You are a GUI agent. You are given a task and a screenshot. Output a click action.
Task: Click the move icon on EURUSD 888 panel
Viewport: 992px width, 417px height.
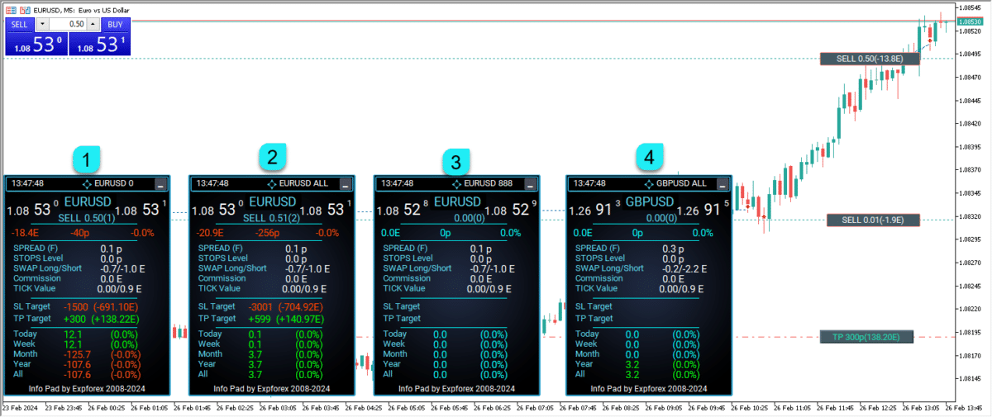pyautogui.click(x=457, y=183)
